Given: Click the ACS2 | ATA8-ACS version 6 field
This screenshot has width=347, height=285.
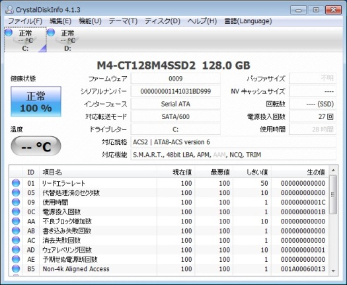Looking at the screenshot, I should [x=233, y=142].
